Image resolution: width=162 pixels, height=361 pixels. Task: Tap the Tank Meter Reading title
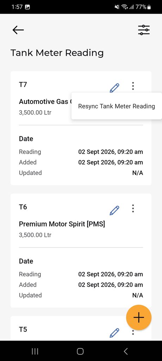click(x=57, y=53)
